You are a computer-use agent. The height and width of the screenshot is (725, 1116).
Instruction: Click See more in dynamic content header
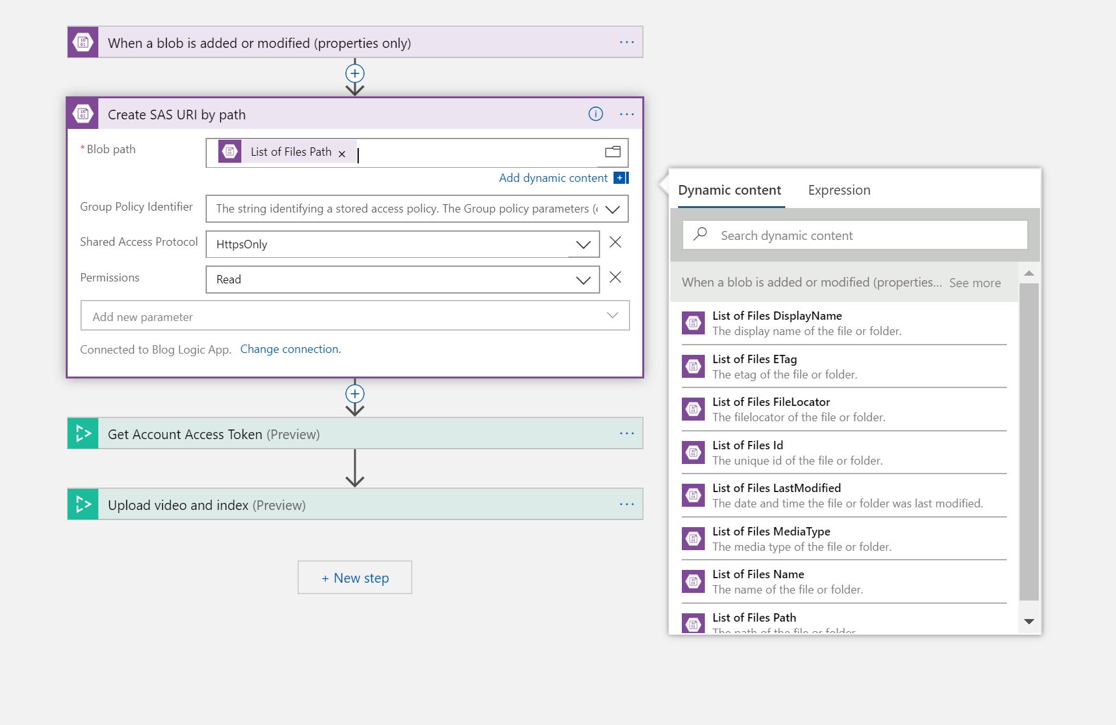click(975, 283)
